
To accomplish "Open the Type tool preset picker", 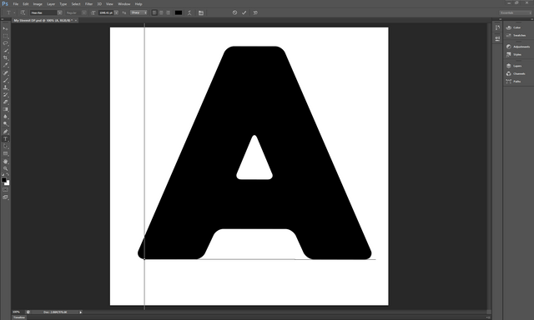I will click(x=10, y=12).
